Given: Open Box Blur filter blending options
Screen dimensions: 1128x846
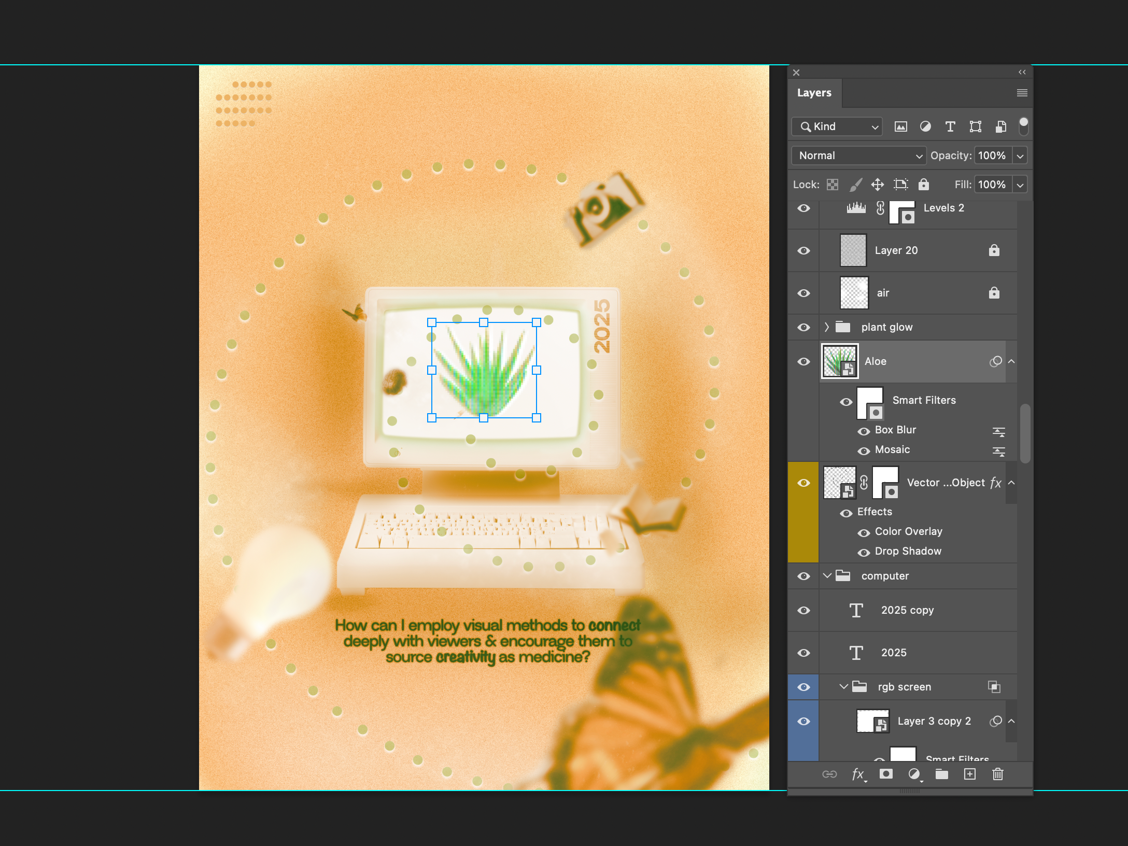Looking at the screenshot, I should pyautogui.click(x=999, y=431).
